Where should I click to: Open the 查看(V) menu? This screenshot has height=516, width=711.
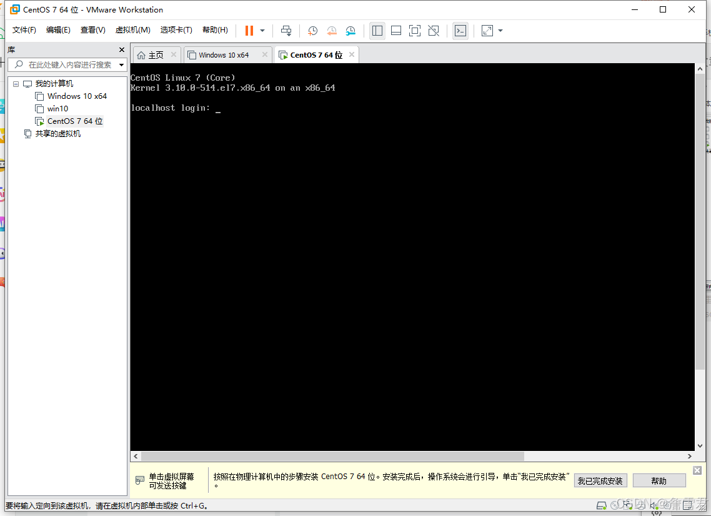92,30
